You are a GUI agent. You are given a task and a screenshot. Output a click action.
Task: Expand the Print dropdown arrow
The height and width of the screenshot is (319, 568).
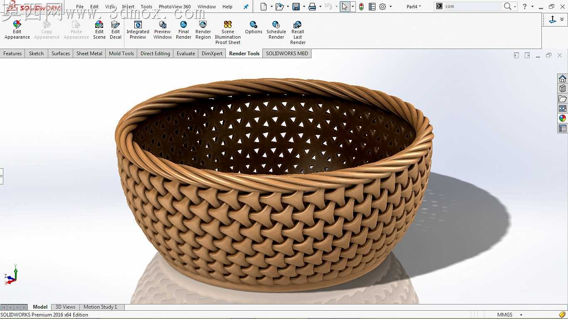pyautogui.click(x=320, y=7)
